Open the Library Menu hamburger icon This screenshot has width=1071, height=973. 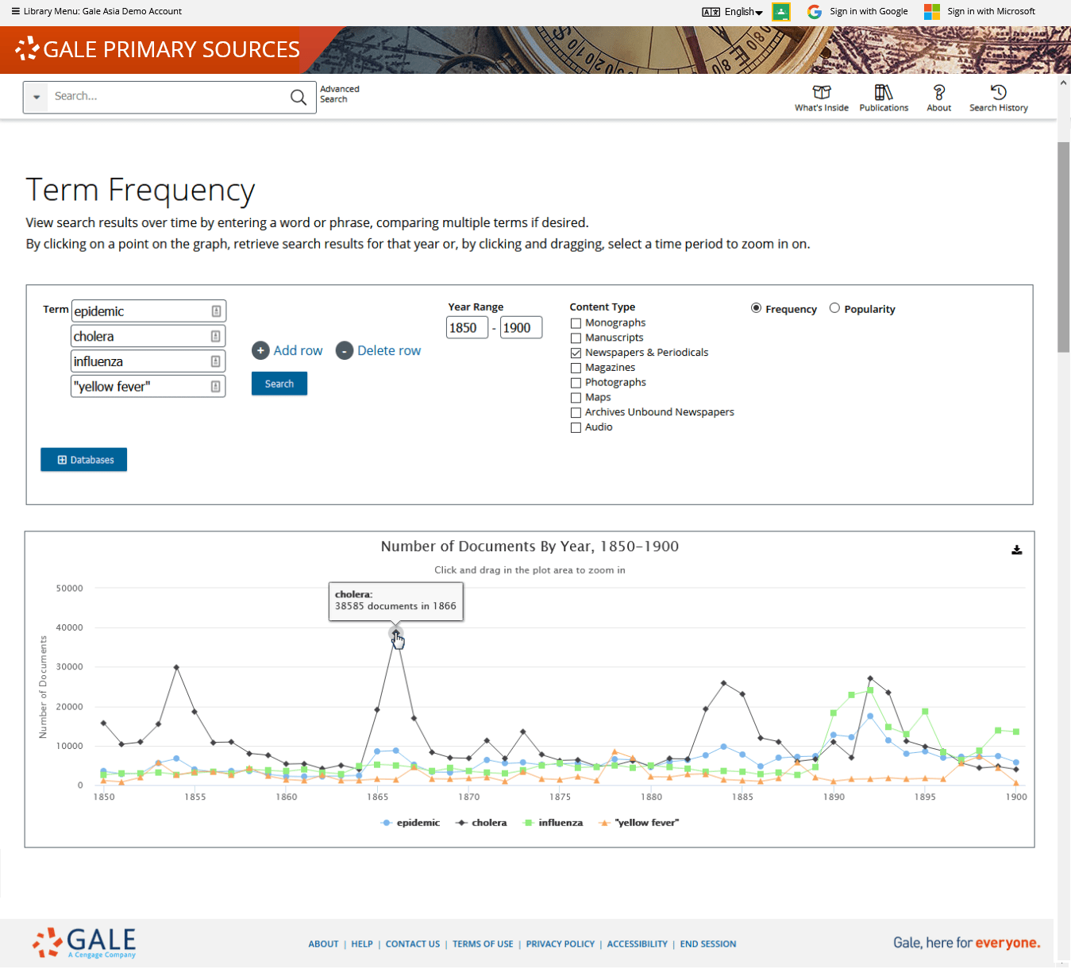pos(16,11)
